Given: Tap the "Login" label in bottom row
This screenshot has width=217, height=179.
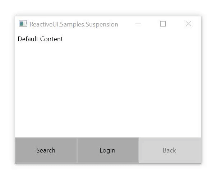Looking at the screenshot, I should click(107, 150).
